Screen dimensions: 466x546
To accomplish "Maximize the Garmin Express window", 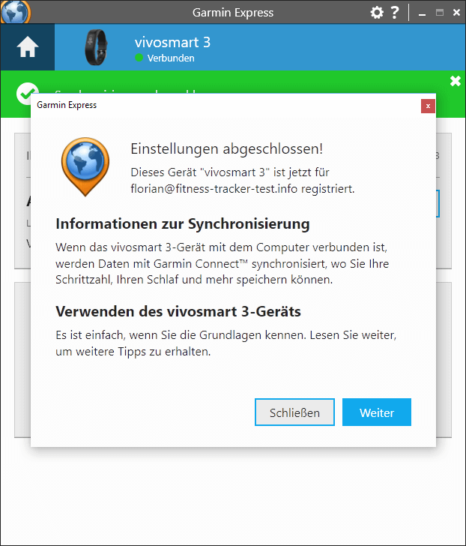I will click(x=440, y=13).
